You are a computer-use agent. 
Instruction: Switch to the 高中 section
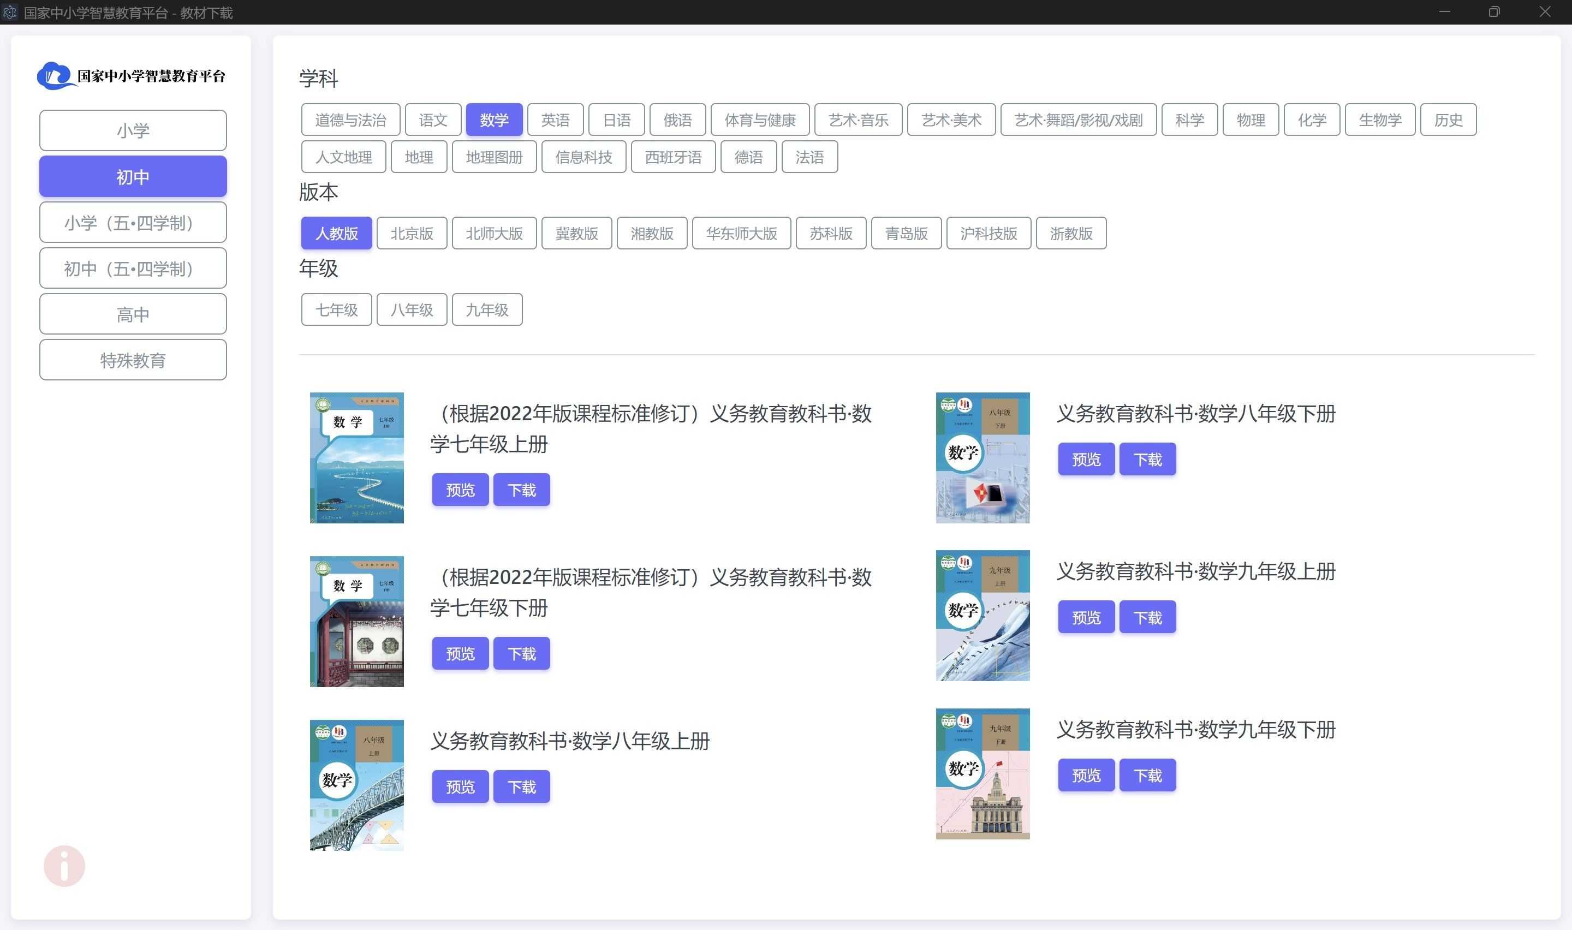[x=133, y=314]
